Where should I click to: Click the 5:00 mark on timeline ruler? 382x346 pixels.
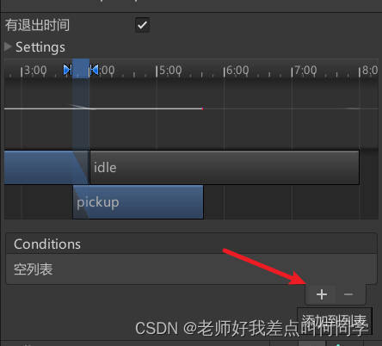click(169, 71)
